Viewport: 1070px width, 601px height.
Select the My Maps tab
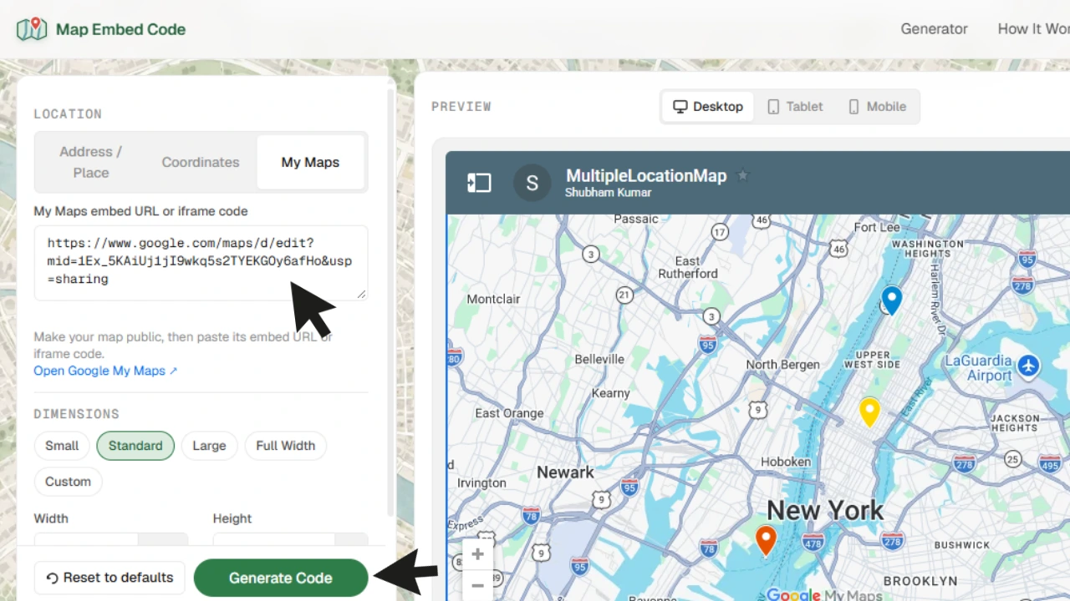(x=310, y=162)
